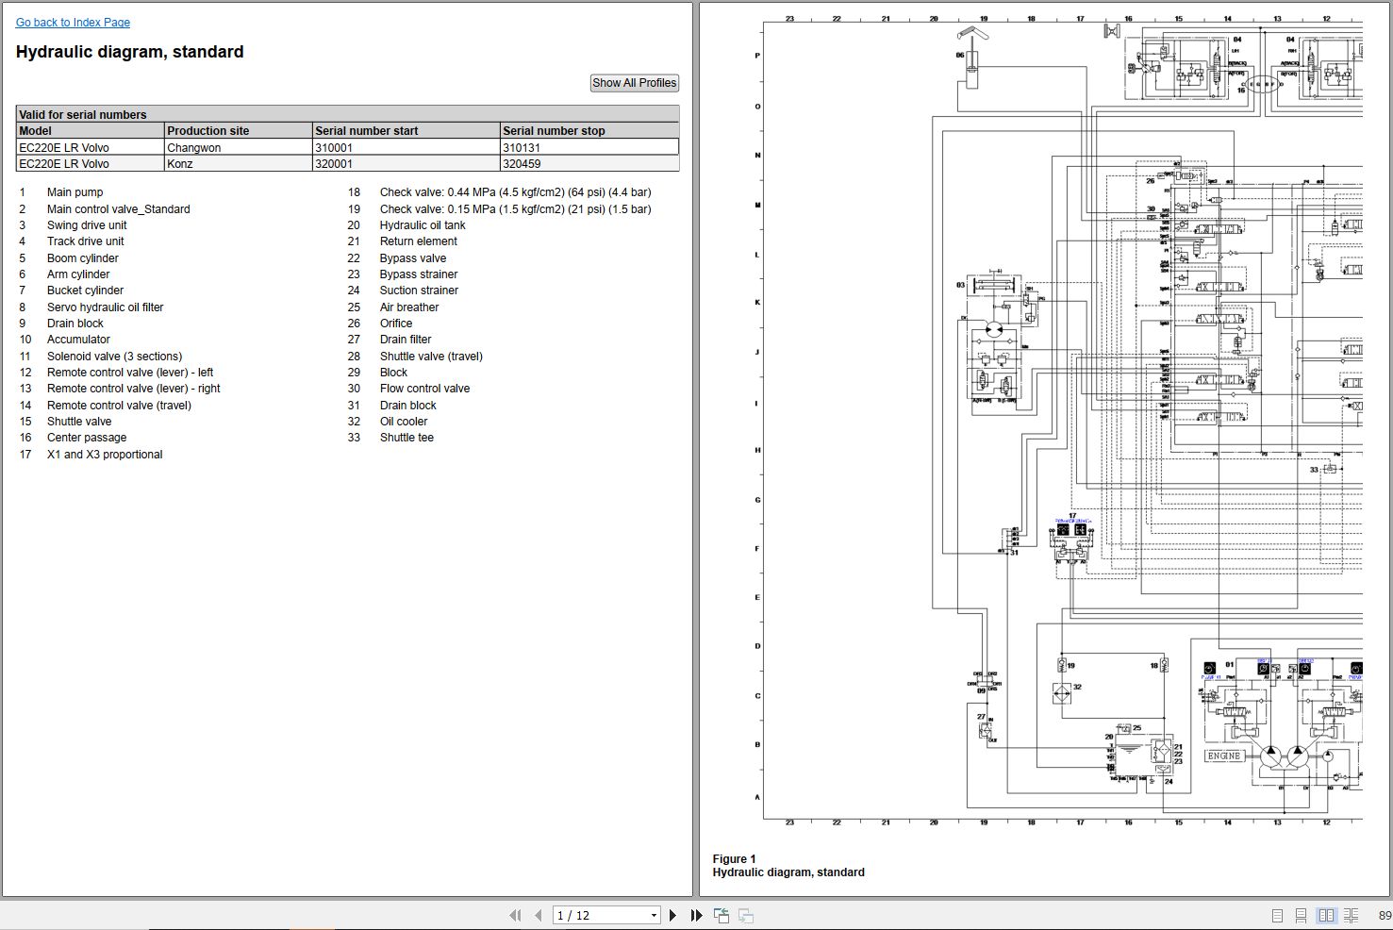Click the Swing drive unit entry

(x=87, y=225)
